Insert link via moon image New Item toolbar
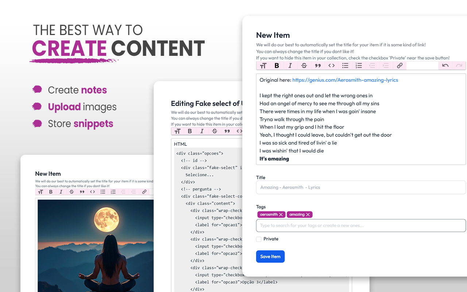Image resolution: width=467 pixels, height=292 pixels. [144, 192]
